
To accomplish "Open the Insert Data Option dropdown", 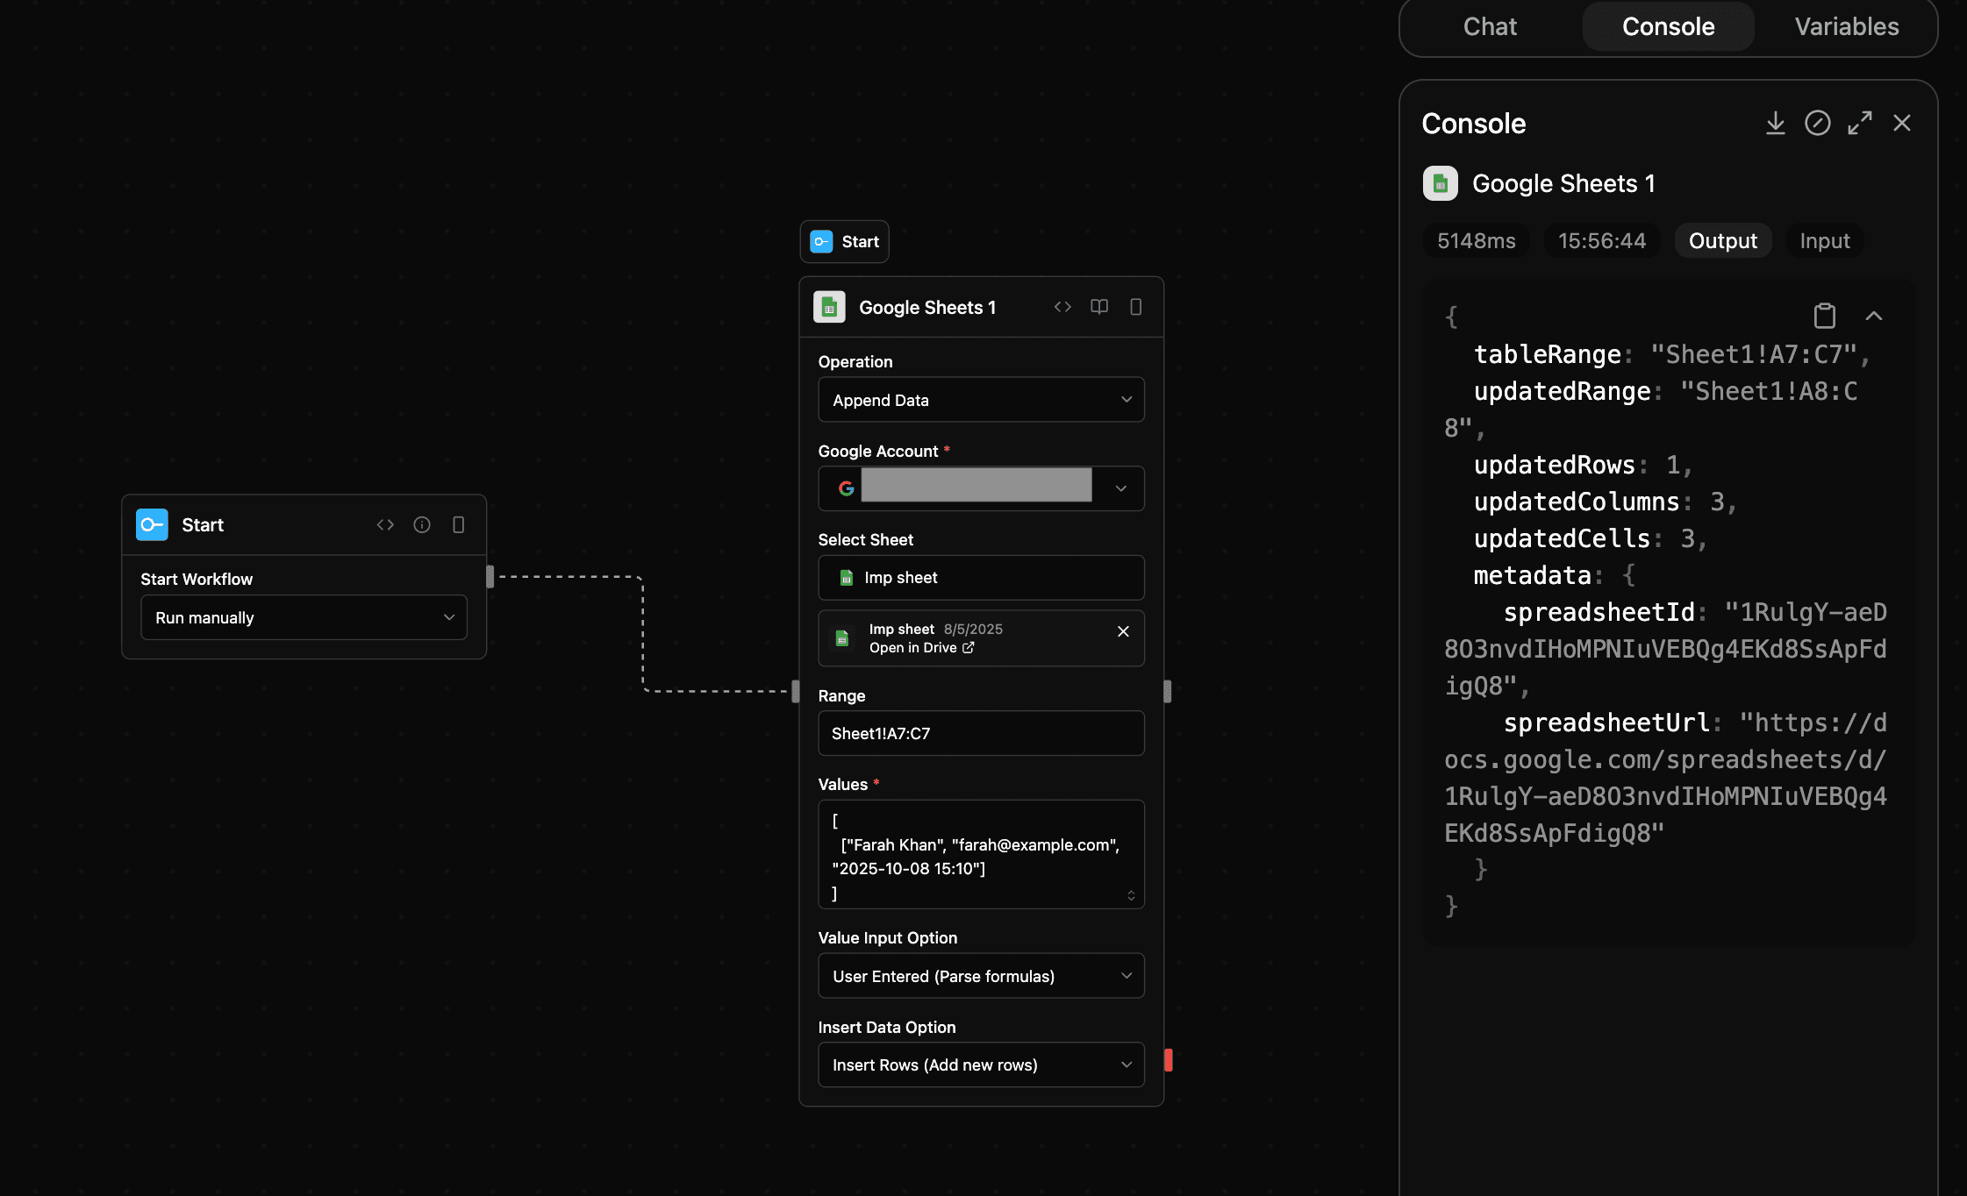I will tap(981, 1064).
